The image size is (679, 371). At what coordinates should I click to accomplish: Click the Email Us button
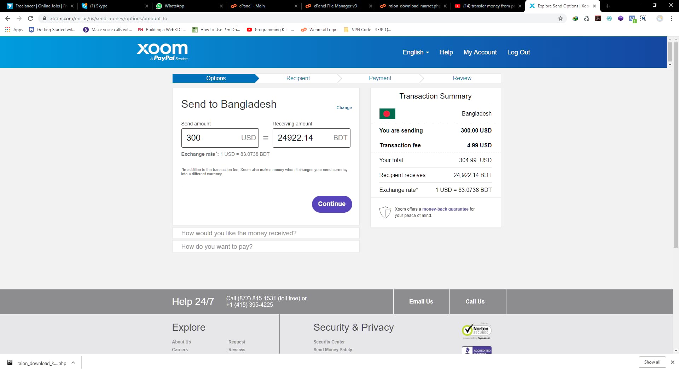(421, 302)
